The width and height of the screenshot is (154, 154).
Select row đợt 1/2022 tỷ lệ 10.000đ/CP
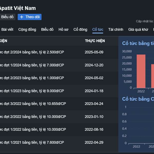pos(59,129)
